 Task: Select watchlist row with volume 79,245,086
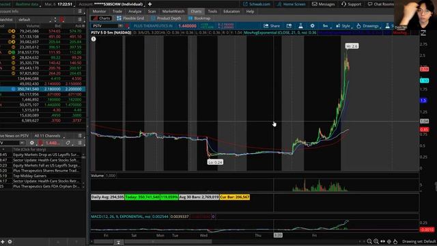coord(42,31)
